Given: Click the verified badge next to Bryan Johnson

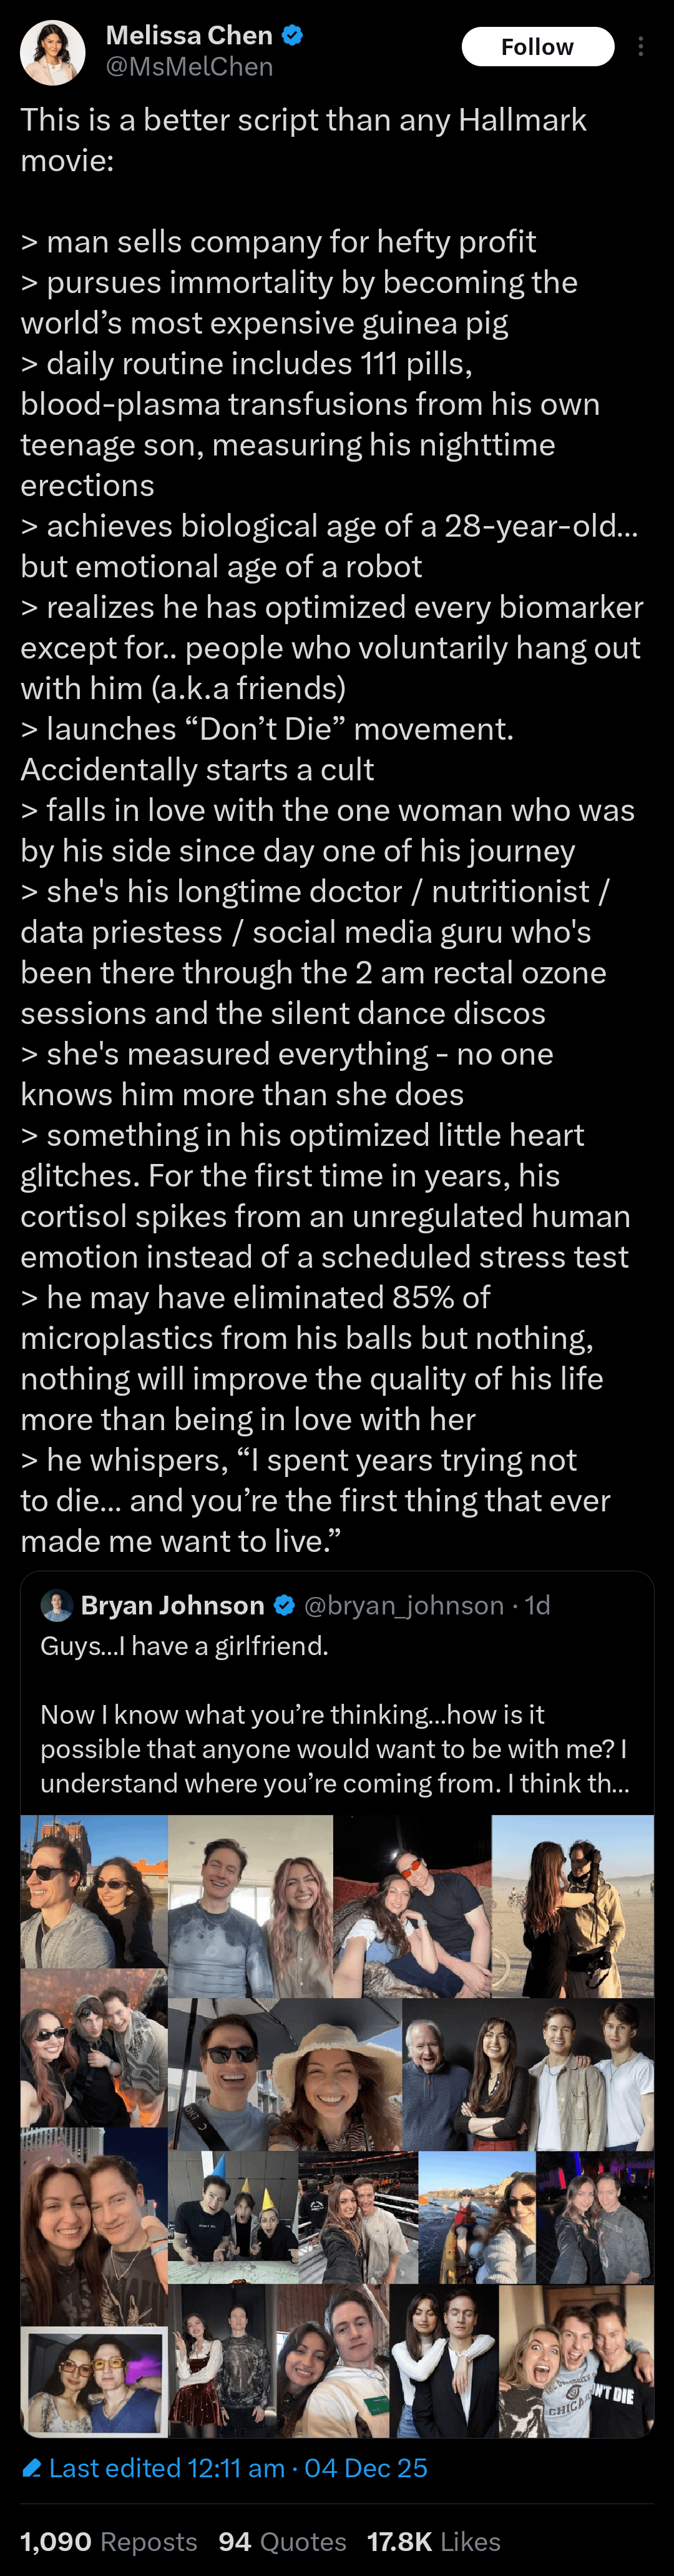Looking at the screenshot, I should [x=283, y=1605].
